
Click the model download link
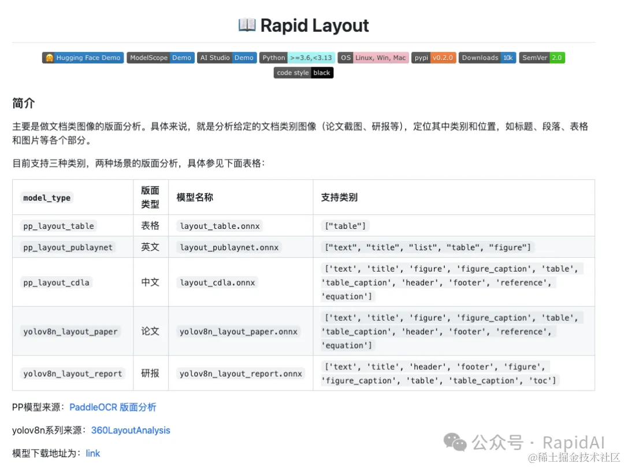(x=92, y=453)
